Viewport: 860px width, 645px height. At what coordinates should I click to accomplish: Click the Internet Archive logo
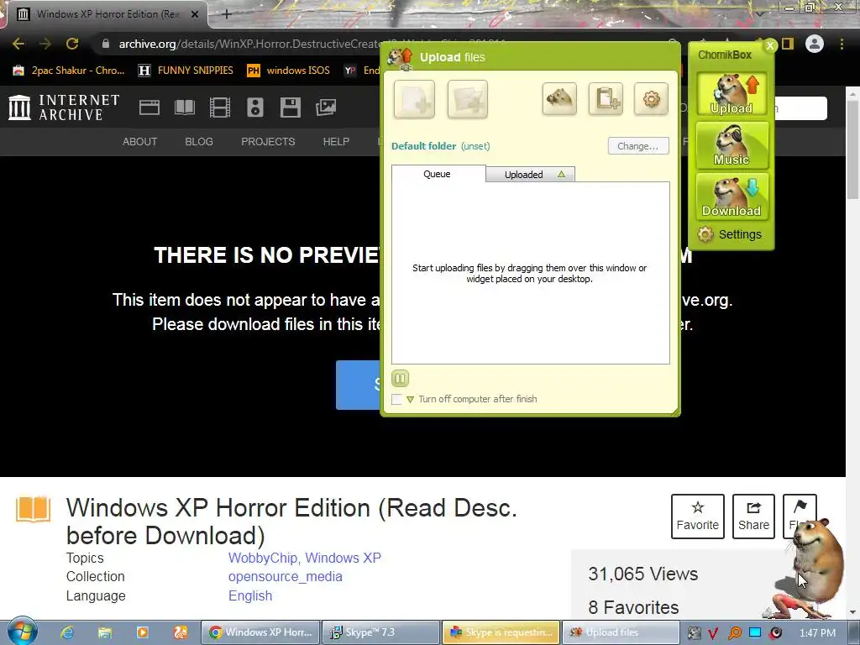(64, 107)
